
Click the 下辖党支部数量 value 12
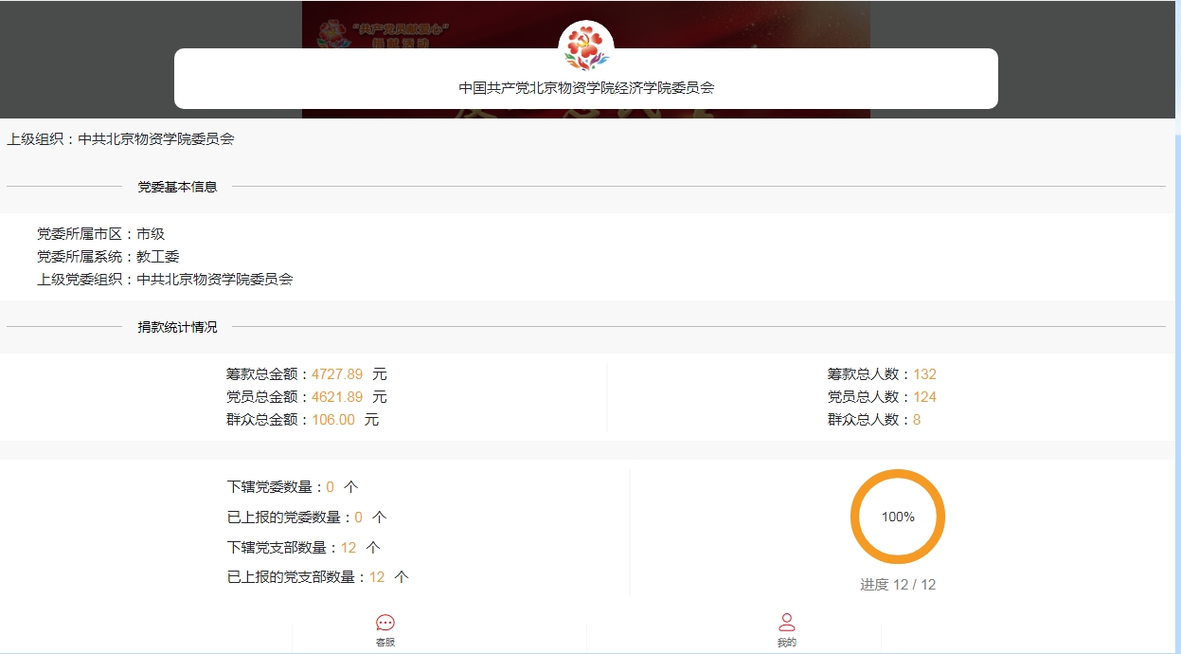[349, 548]
